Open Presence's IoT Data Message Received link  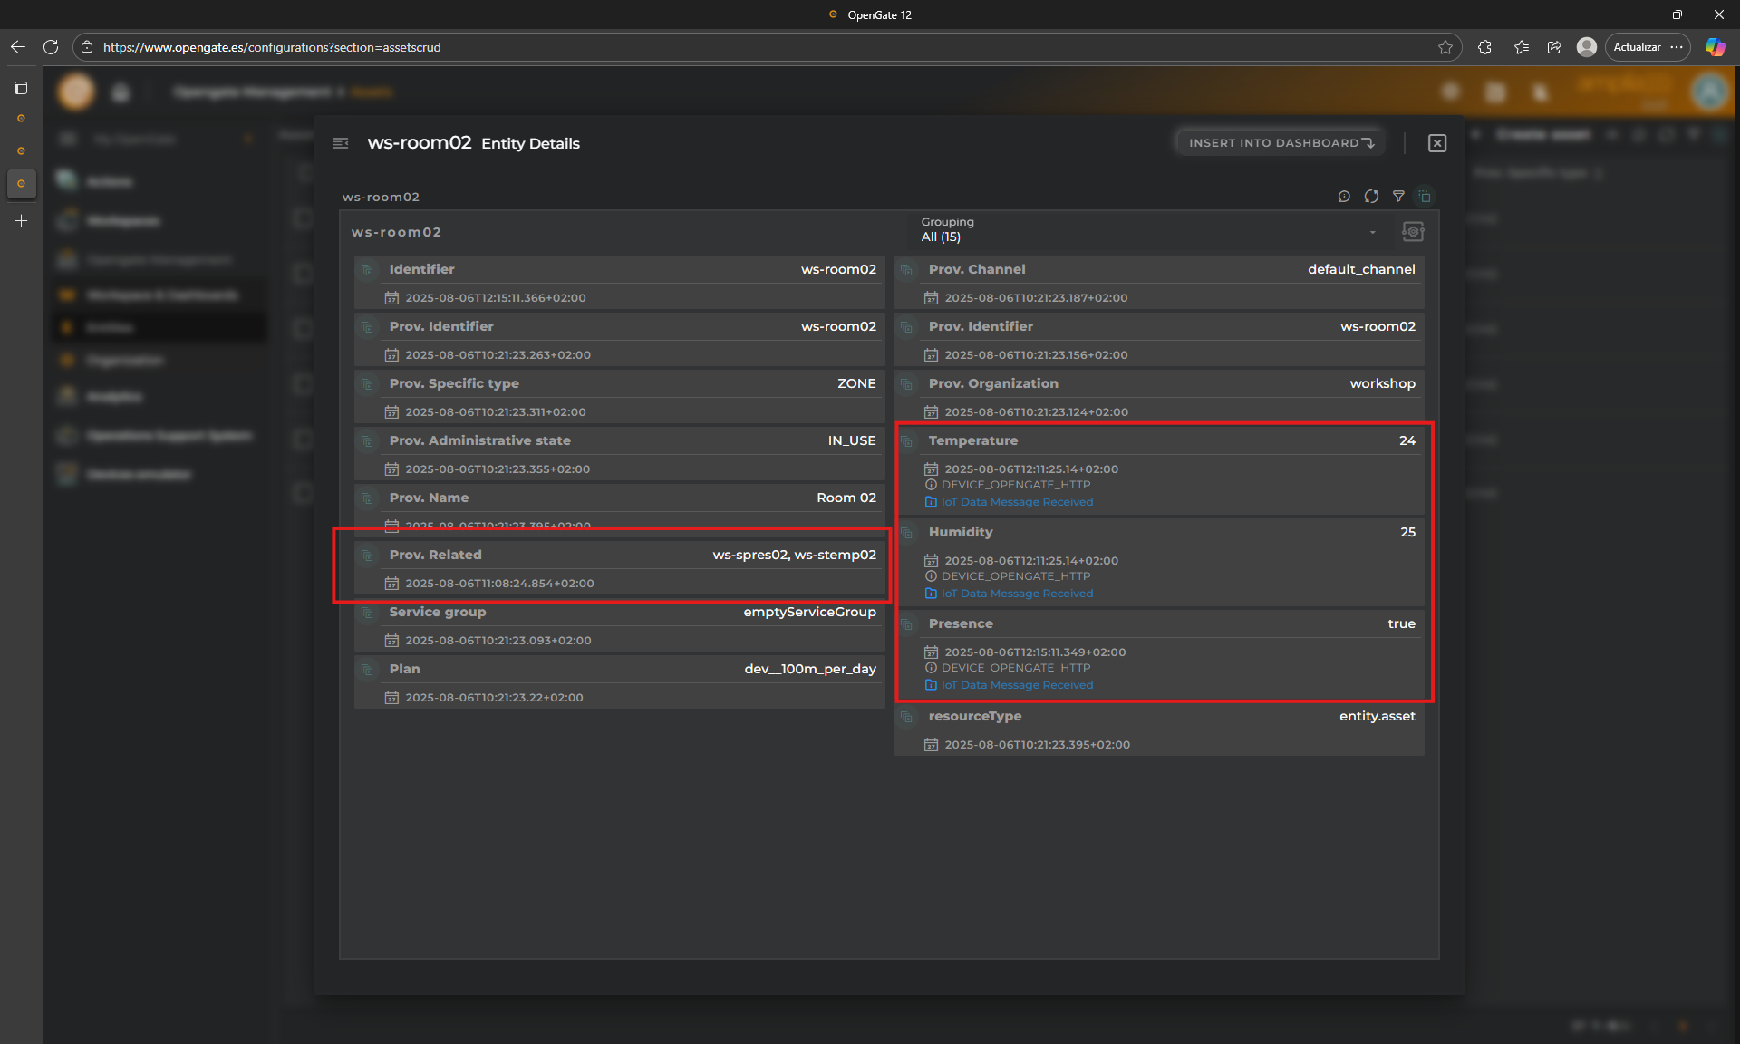1016,685
